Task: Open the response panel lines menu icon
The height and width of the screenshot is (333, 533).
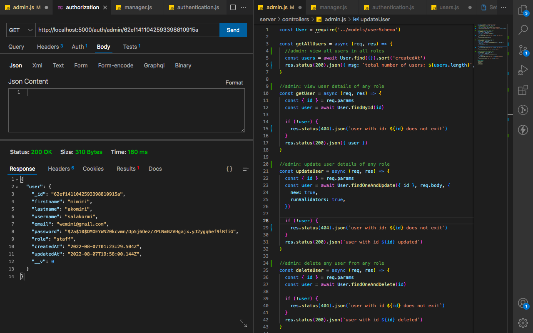Action: pyautogui.click(x=245, y=169)
